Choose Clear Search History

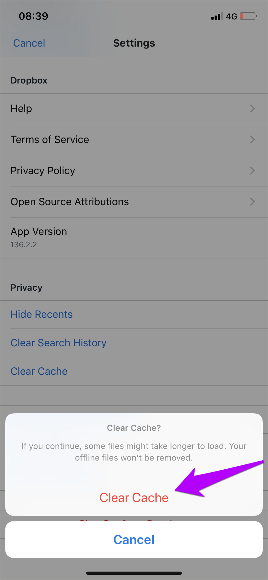click(58, 343)
